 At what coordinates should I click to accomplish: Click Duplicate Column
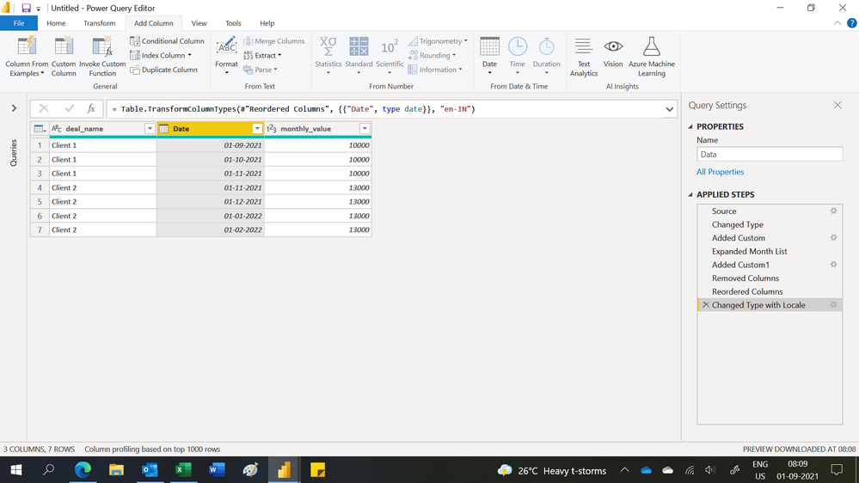(163, 70)
